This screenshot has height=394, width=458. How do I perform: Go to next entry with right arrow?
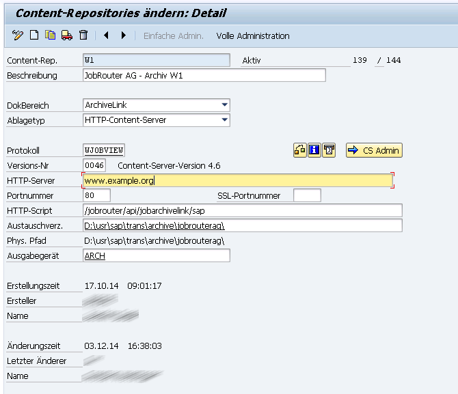coord(124,36)
